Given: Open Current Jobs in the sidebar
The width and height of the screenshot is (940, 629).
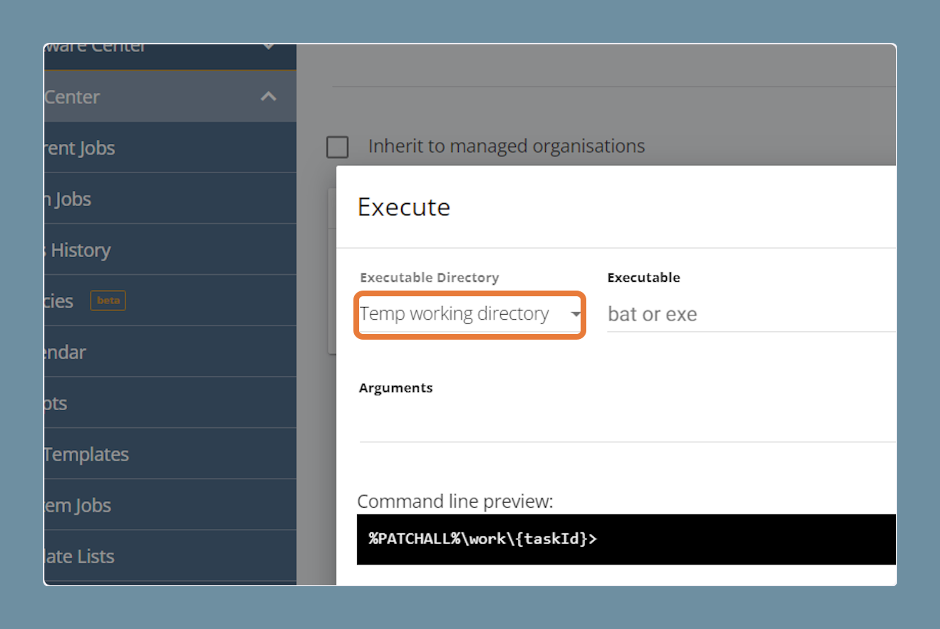Looking at the screenshot, I should point(170,148).
